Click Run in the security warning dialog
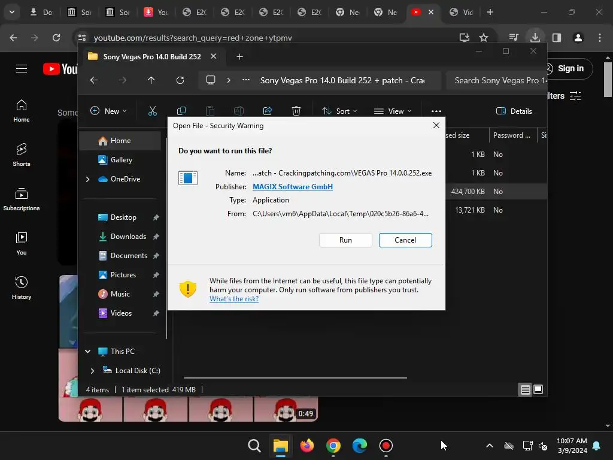Screen dimensions: 613x460 click(345, 240)
